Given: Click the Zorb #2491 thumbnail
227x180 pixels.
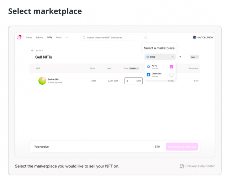Looking at the screenshot, I should click(x=42, y=80).
